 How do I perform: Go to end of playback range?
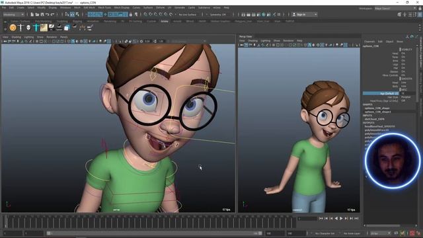pos(356,218)
